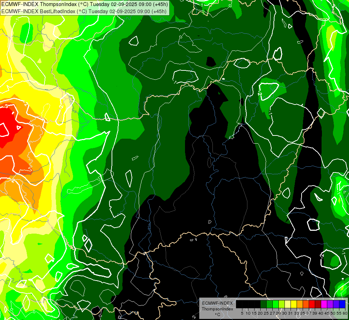Click legend tick value 40
The height and width of the screenshot is (320, 349).
pos(321,313)
